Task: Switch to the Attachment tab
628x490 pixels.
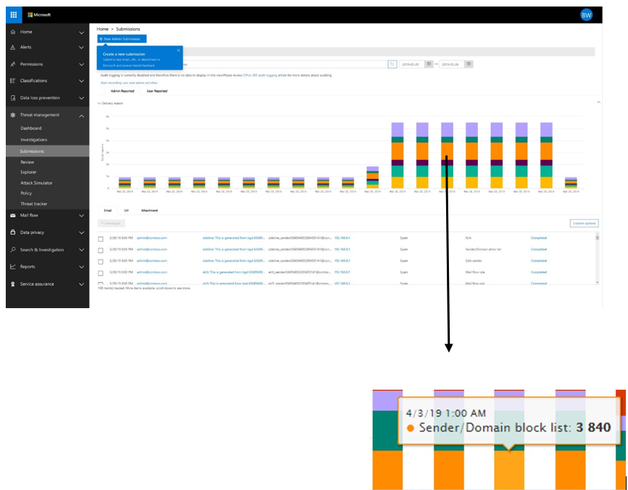Action: (x=149, y=211)
